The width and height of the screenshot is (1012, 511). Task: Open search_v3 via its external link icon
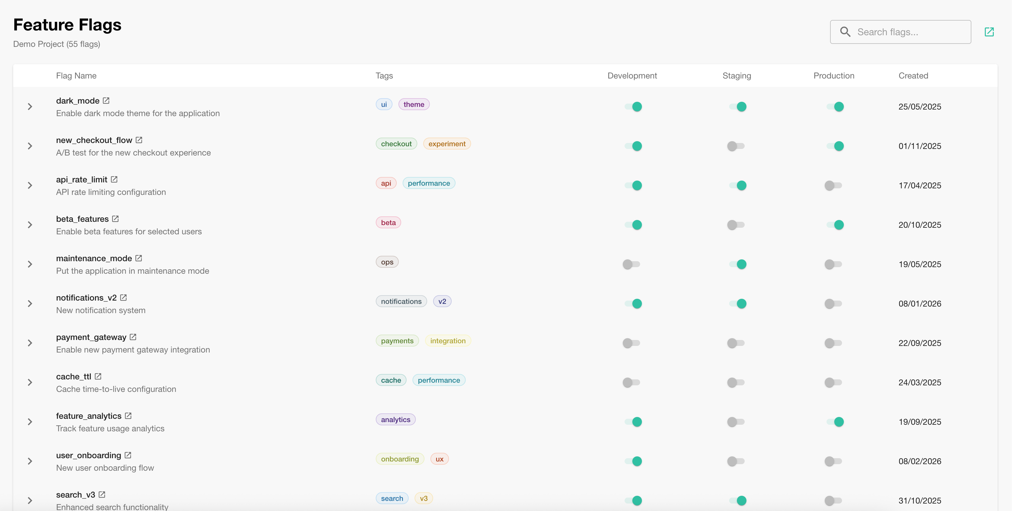click(102, 495)
